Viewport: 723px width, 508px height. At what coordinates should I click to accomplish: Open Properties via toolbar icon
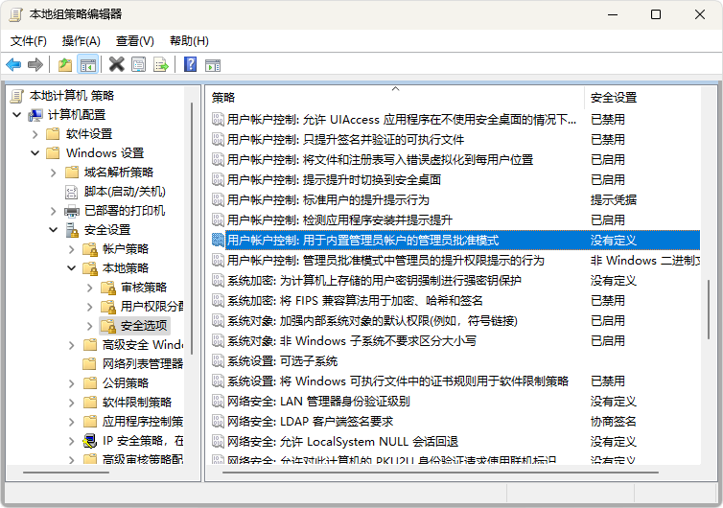(x=138, y=65)
